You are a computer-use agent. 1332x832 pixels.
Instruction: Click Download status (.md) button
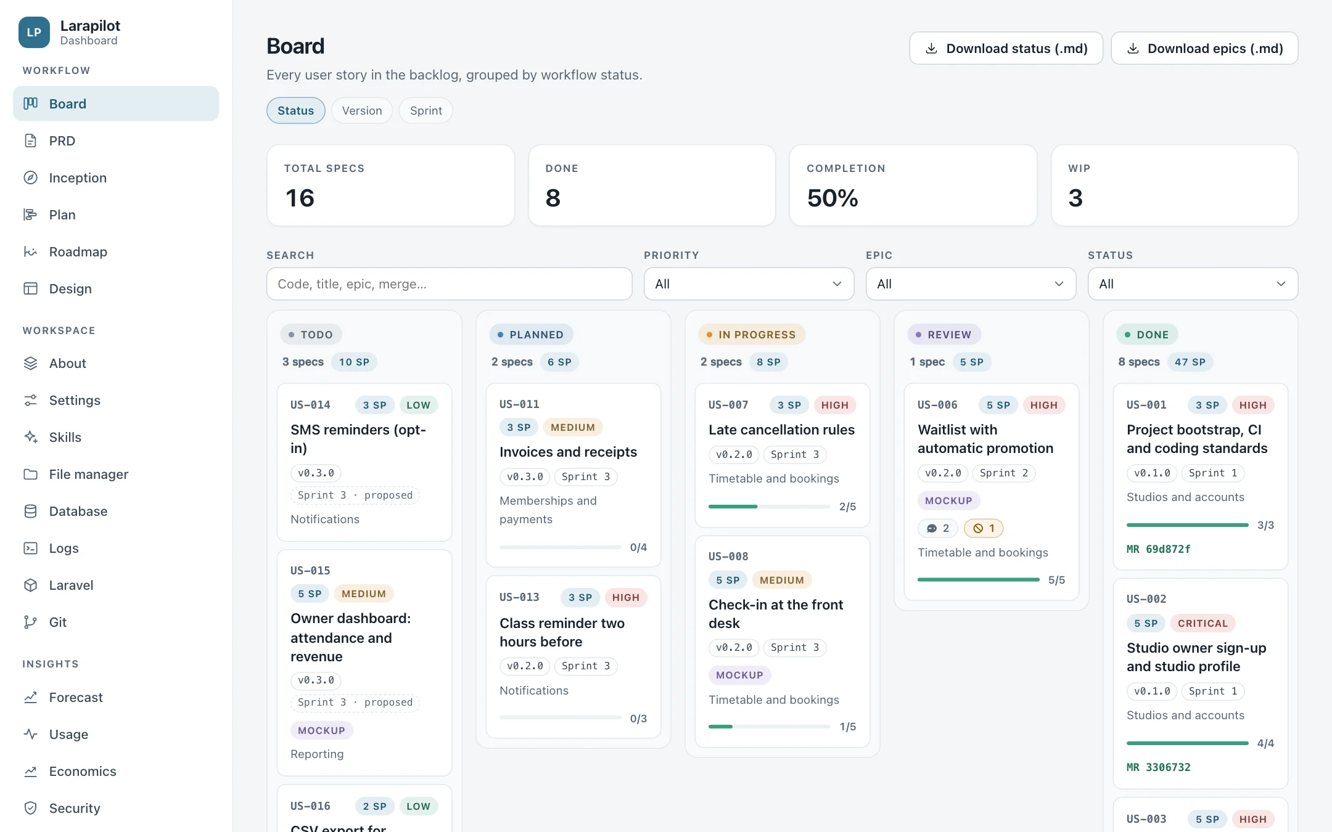(x=1006, y=48)
